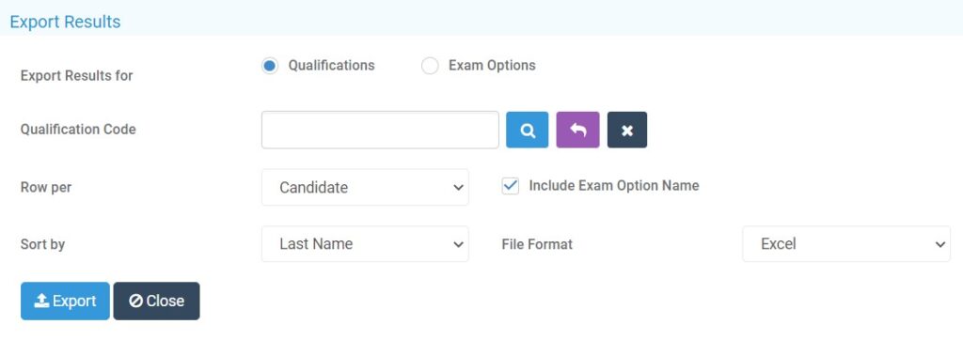This screenshot has height=340, width=963.
Task: Click the Include Exam Option Name label
Action: (614, 185)
